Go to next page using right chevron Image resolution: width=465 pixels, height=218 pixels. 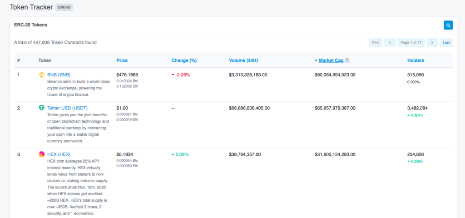click(432, 43)
